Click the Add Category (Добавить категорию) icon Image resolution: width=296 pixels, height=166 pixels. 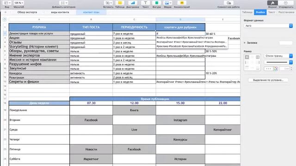64,3
